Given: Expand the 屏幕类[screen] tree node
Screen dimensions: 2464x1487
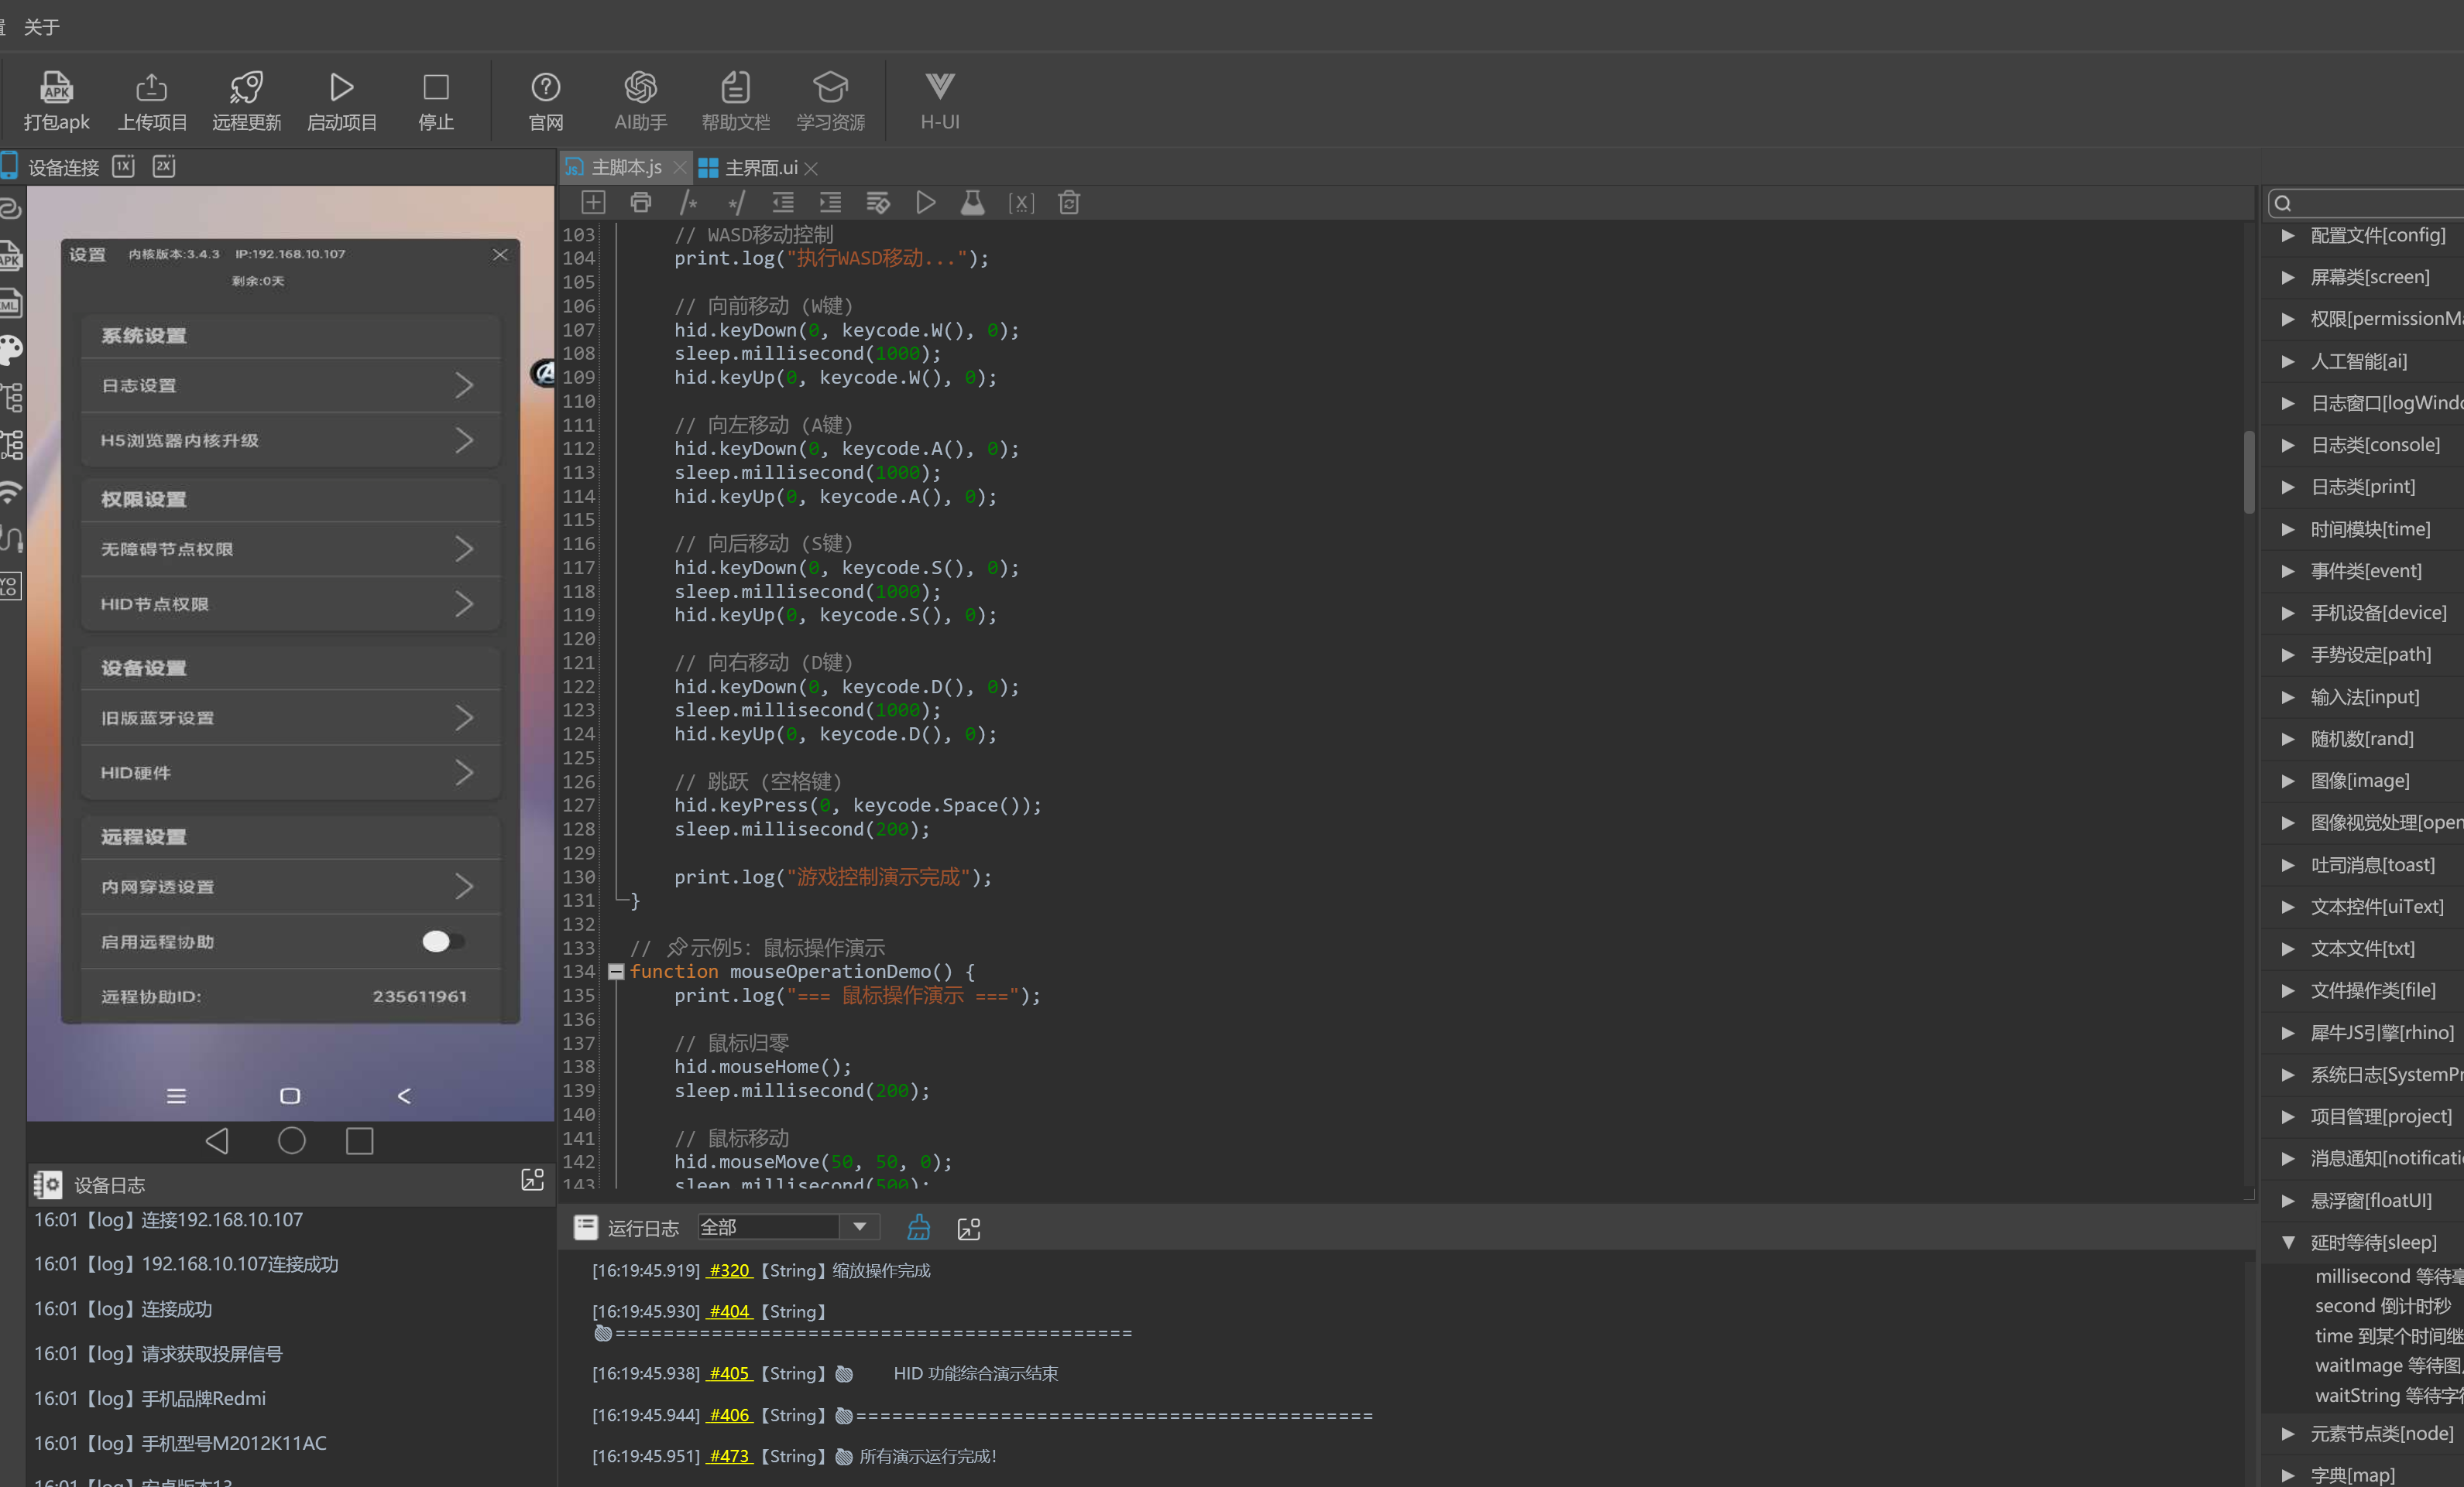Looking at the screenshot, I should [2288, 277].
